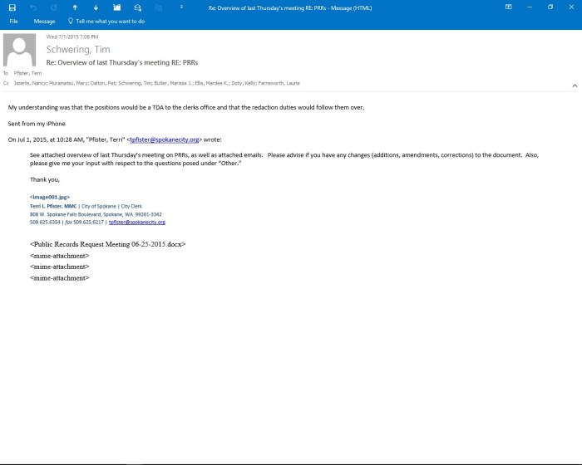Minimize the message window
Screen dimensions: 582x465
click(529, 7)
